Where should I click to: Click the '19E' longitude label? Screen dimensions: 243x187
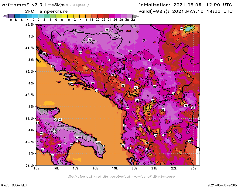[x=115, y=168]
